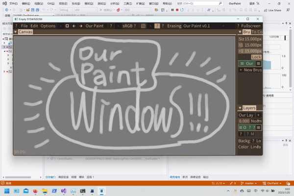Image resolution: width=294 pixels, height=196 pixels.
Task: Click the Backg (background) label
Action: tap(244, 141)
